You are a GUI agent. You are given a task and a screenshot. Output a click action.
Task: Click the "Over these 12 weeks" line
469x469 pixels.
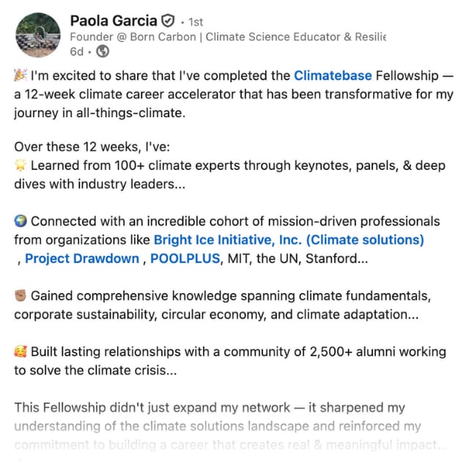87,148
